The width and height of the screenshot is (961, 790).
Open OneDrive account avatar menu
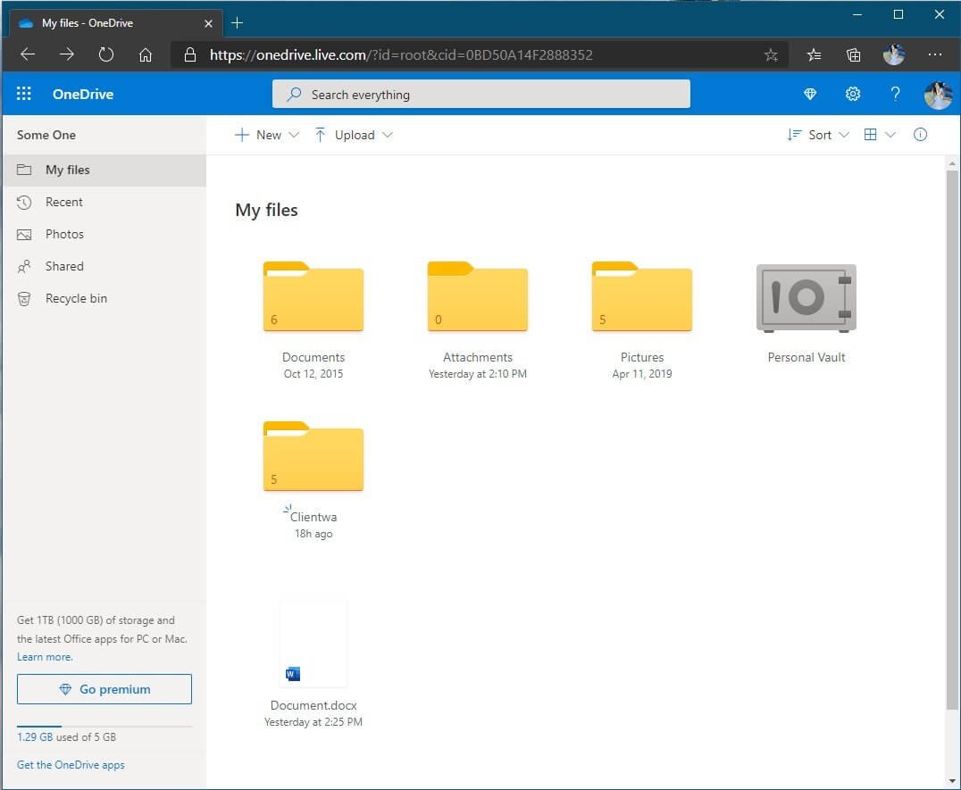[939, 95]
